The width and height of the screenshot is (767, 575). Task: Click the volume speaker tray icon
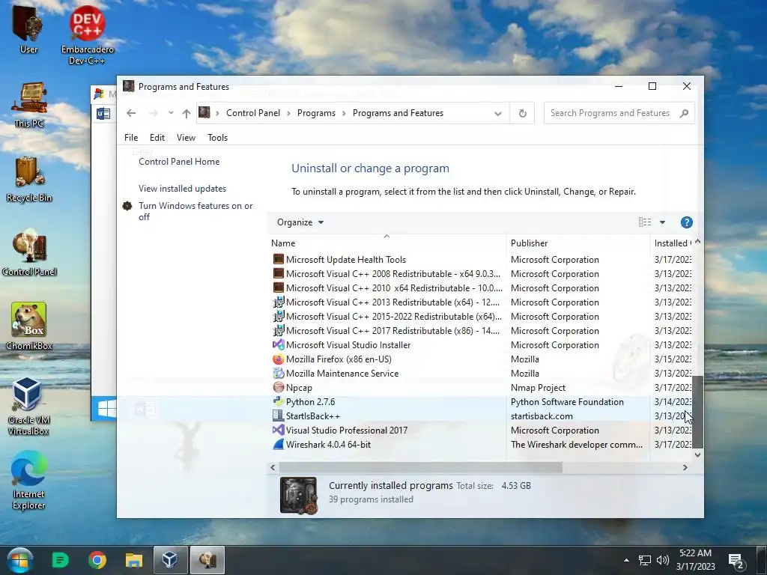(x=663, y=560)
